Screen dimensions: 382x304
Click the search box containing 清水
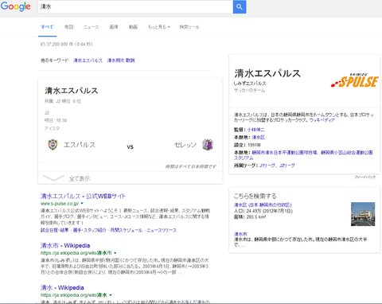(x=135, y=7)
